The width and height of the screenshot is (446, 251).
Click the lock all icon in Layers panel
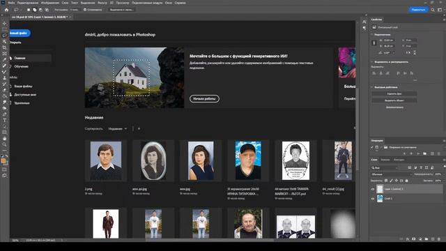[x=406, y=181]
